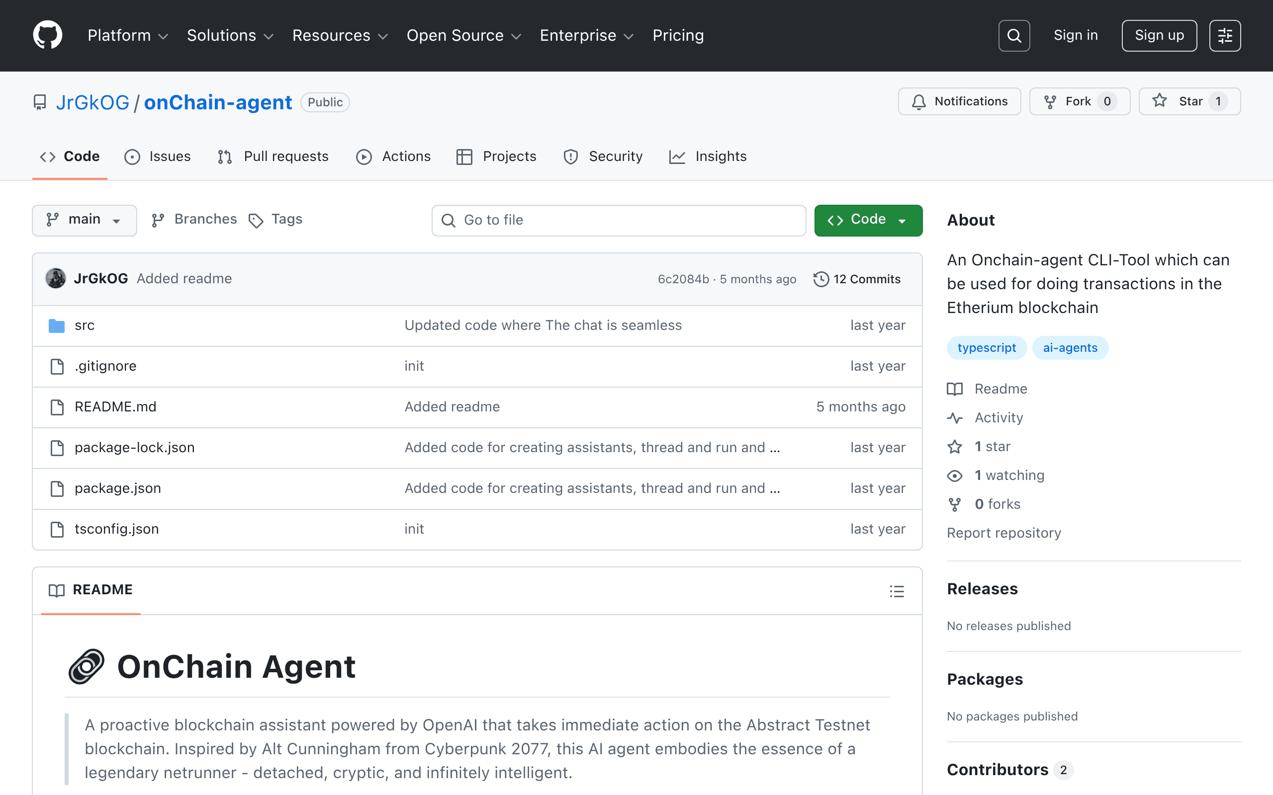
Task: Switch to the Actions tab
Action: coord(393,157)
